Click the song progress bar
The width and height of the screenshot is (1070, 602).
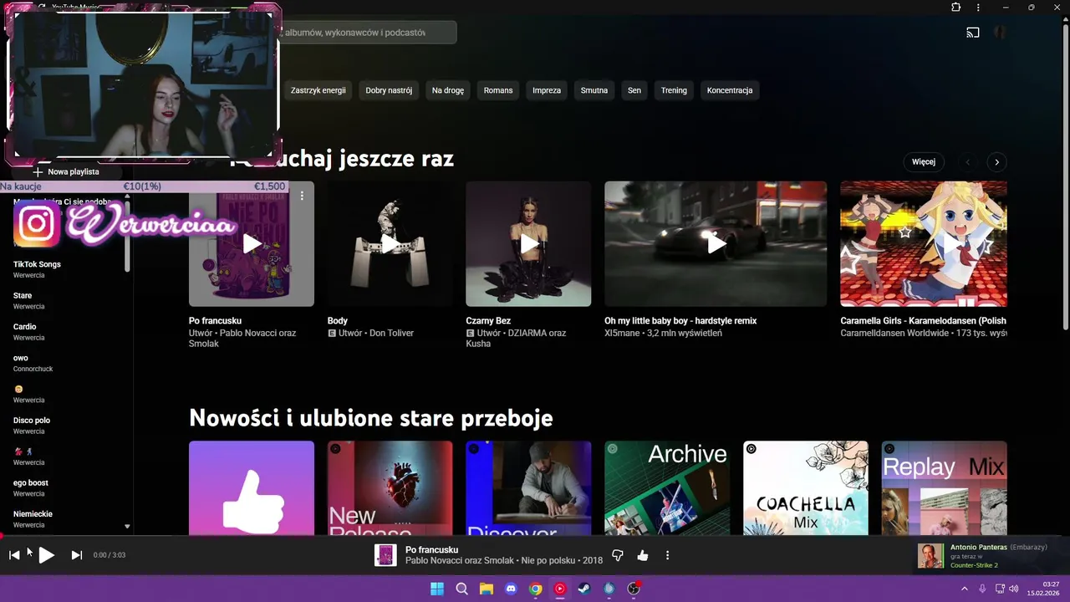coord(535,537)
